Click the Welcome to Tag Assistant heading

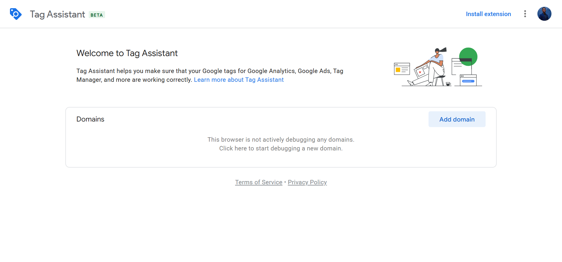tap(127, 53)
